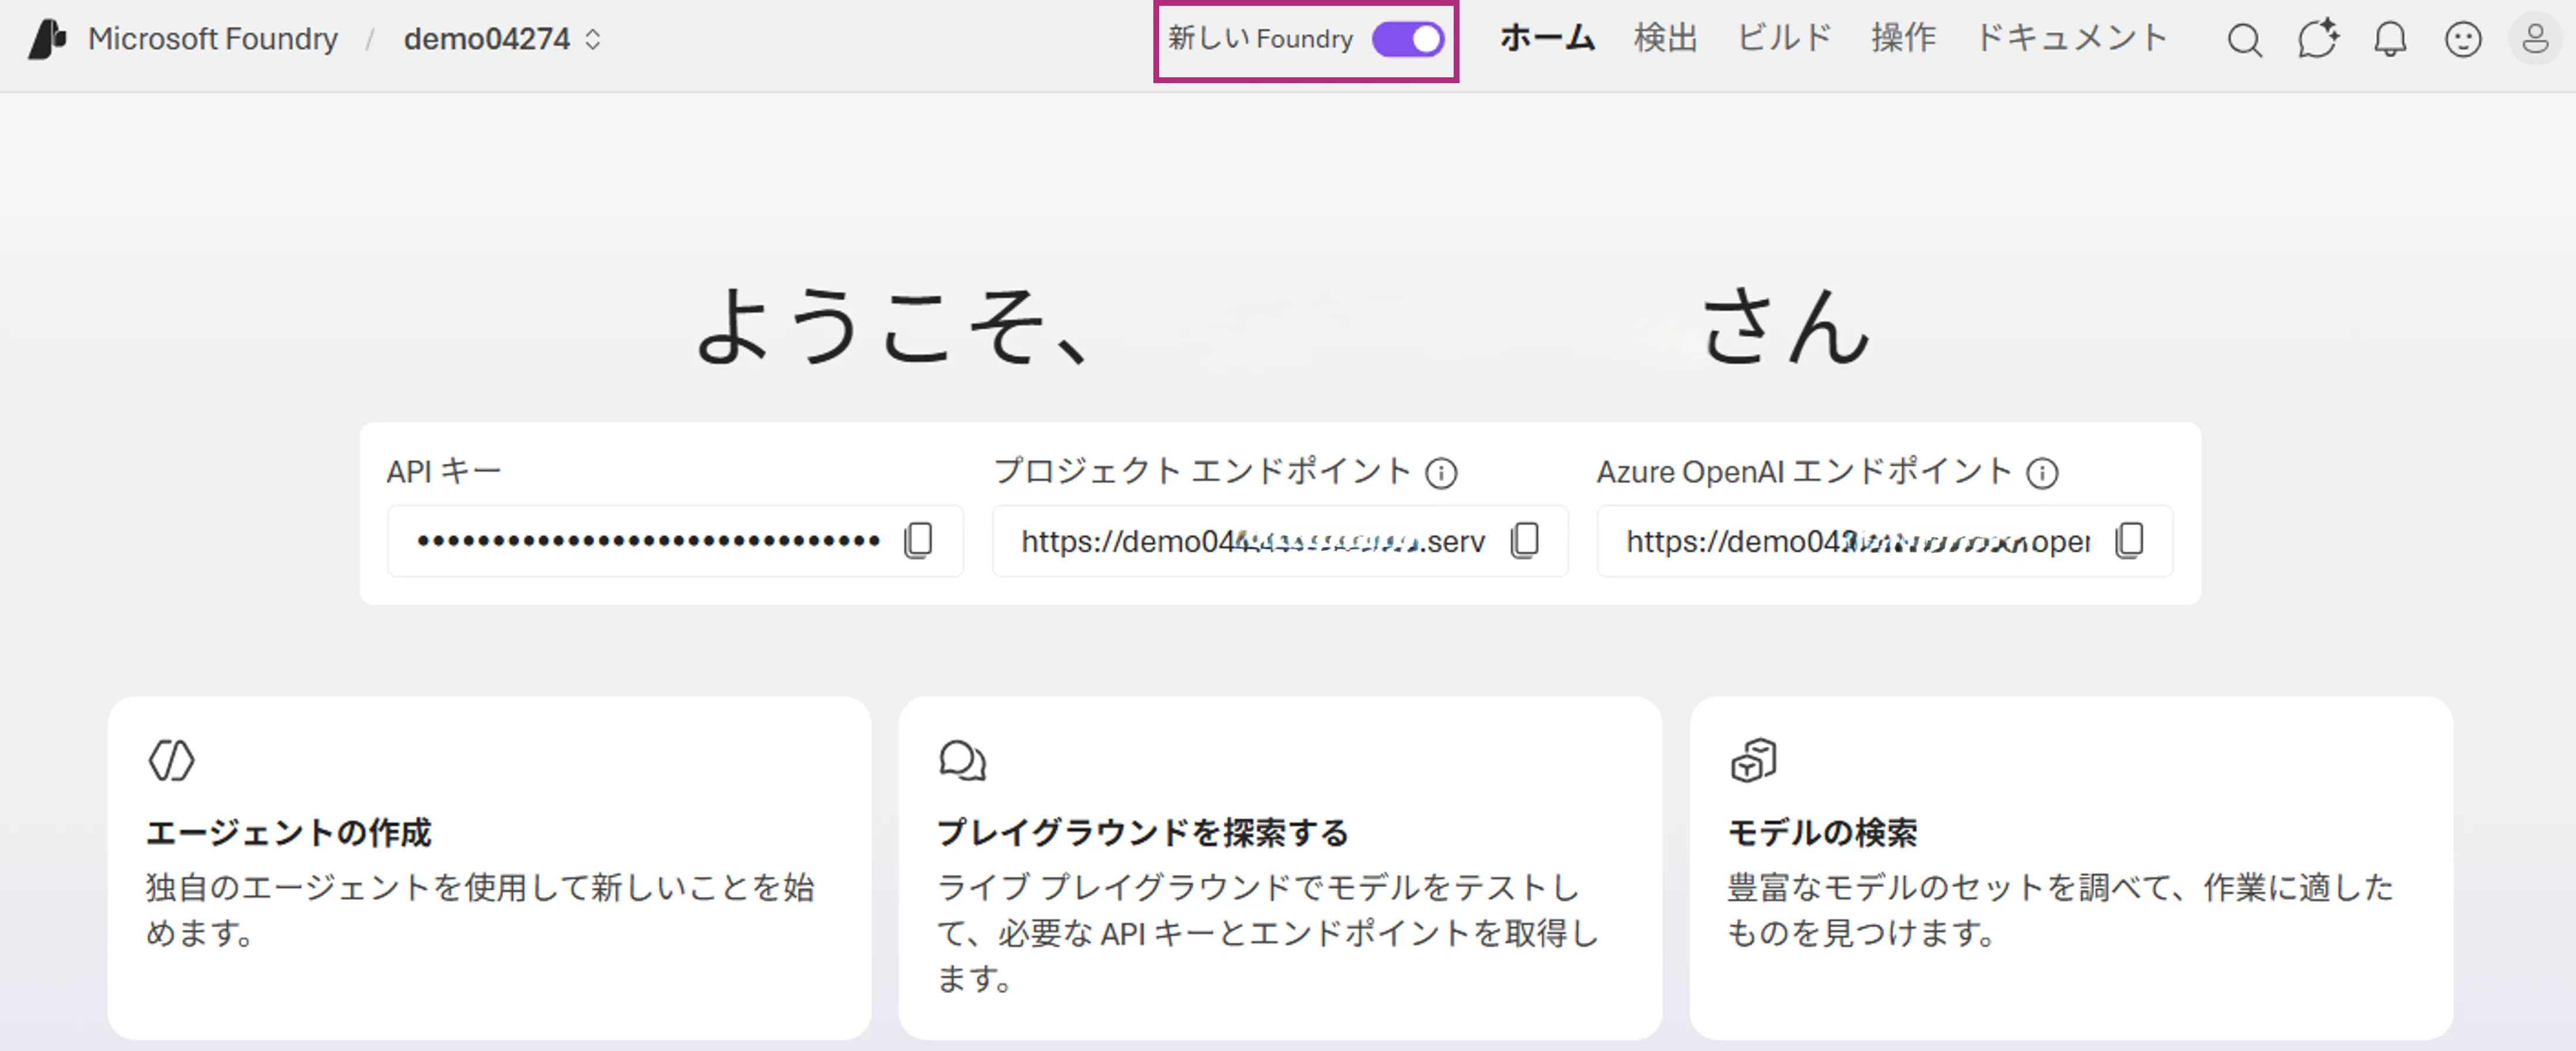Click the masked API キー field

click(x=676, y=541)
